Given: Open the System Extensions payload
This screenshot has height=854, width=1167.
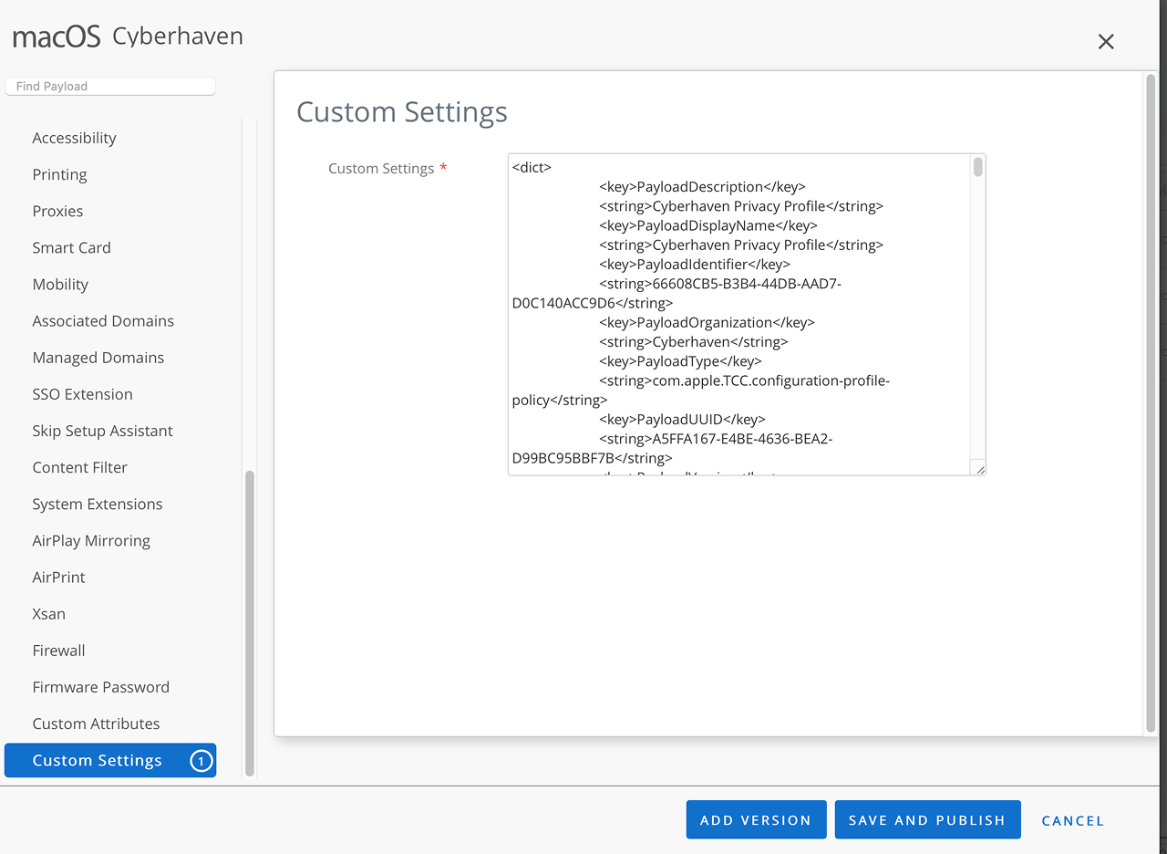Looking at the screenshot, I should point(98,504).
